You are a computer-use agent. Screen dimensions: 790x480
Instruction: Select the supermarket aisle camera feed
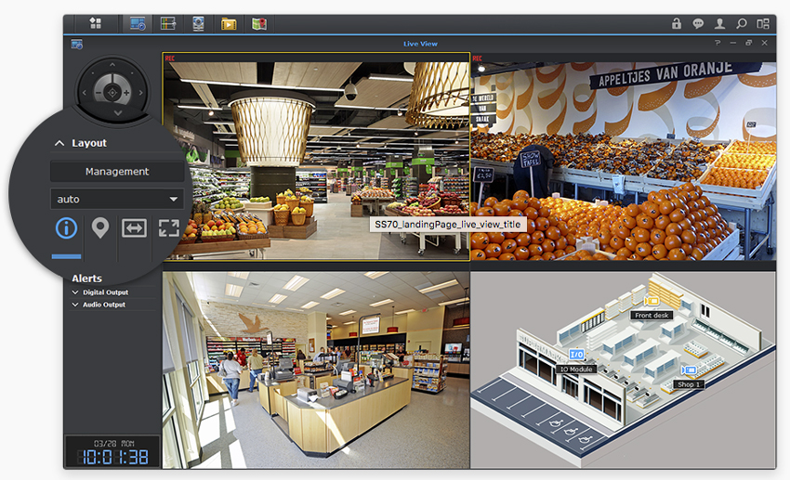click(x=316, y=157)
